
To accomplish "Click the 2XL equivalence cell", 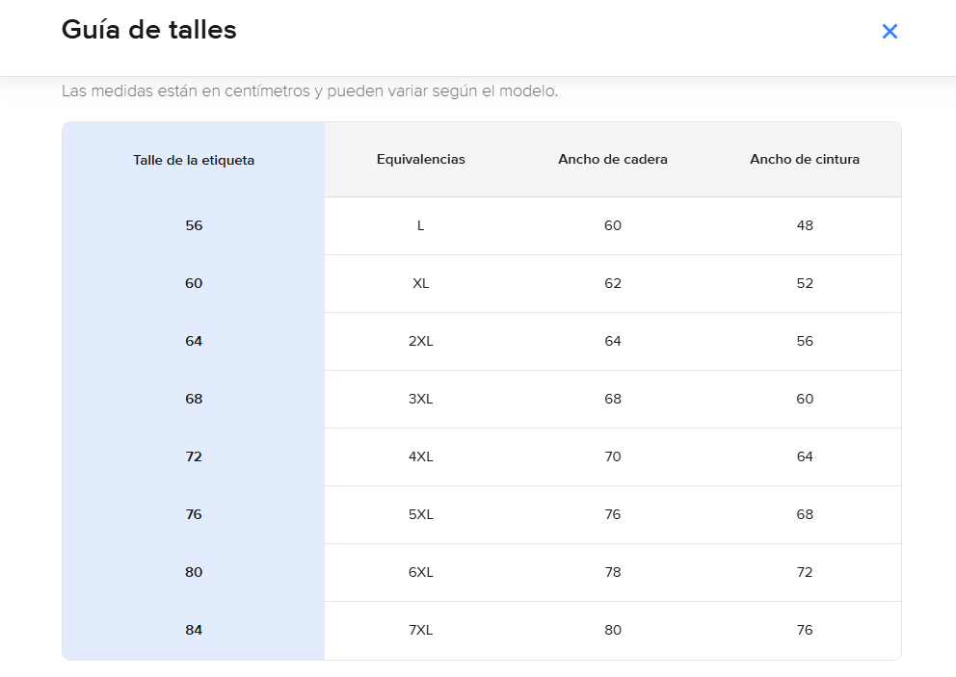I will 420,342.
